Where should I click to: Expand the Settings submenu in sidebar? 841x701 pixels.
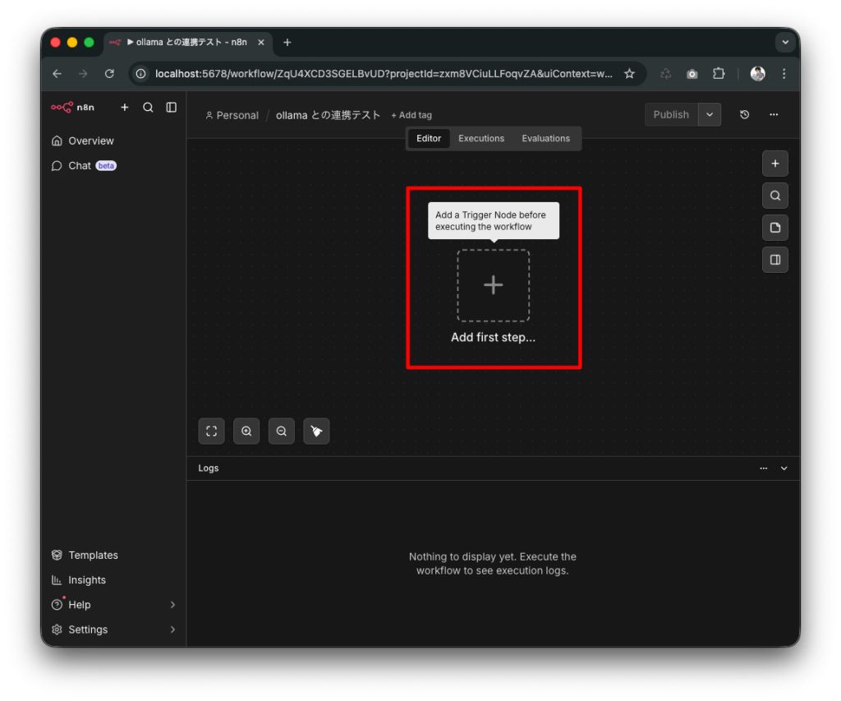[172, 630]
